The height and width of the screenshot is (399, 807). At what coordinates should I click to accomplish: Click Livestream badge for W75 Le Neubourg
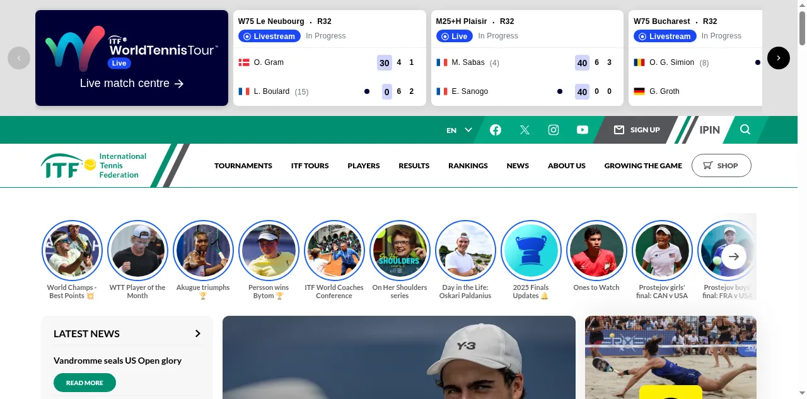tap(269, 36)
